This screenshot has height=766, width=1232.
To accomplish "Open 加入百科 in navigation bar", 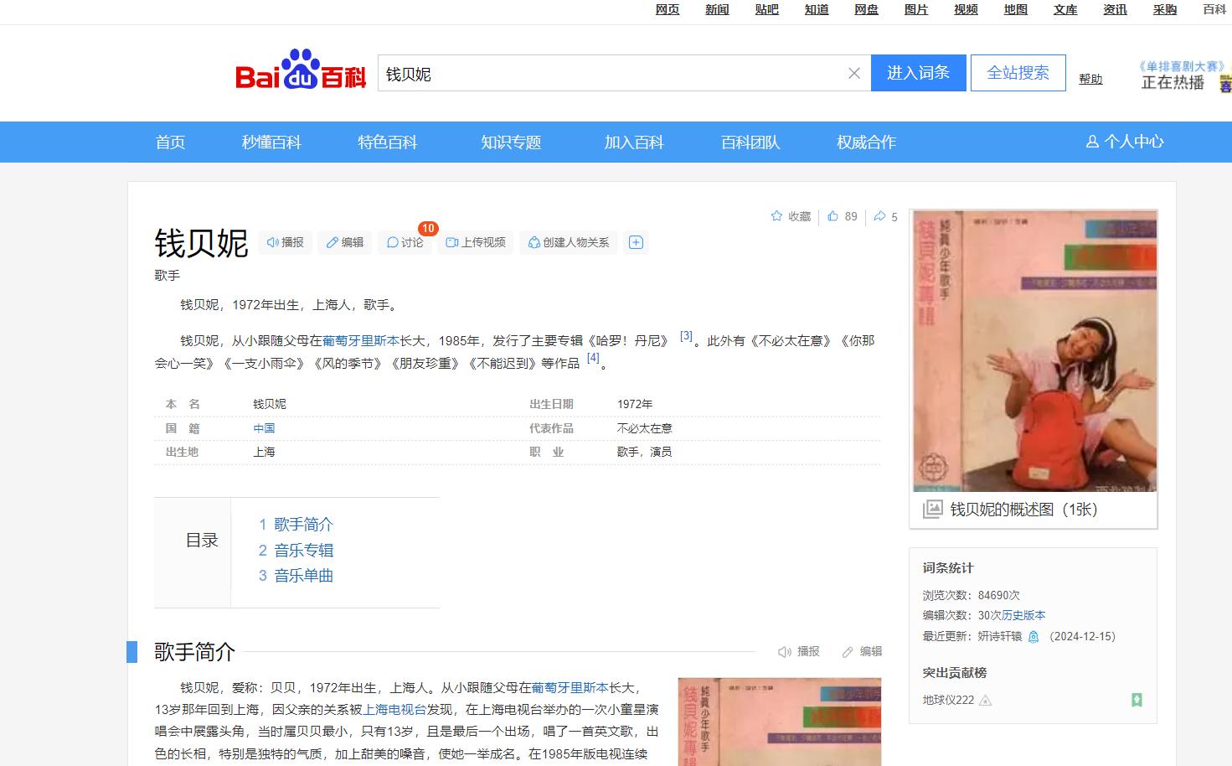I will 634,142.
